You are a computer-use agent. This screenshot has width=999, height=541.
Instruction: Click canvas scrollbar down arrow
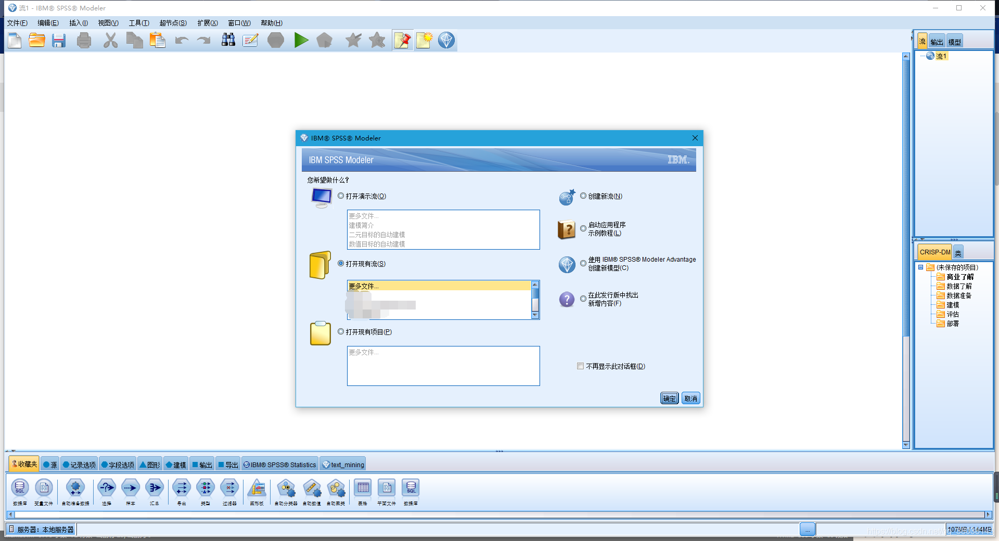[x=906, y=445]
